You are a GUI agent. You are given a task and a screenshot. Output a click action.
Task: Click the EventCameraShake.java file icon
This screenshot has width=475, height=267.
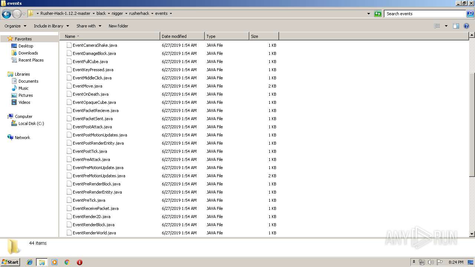point(69,45)
